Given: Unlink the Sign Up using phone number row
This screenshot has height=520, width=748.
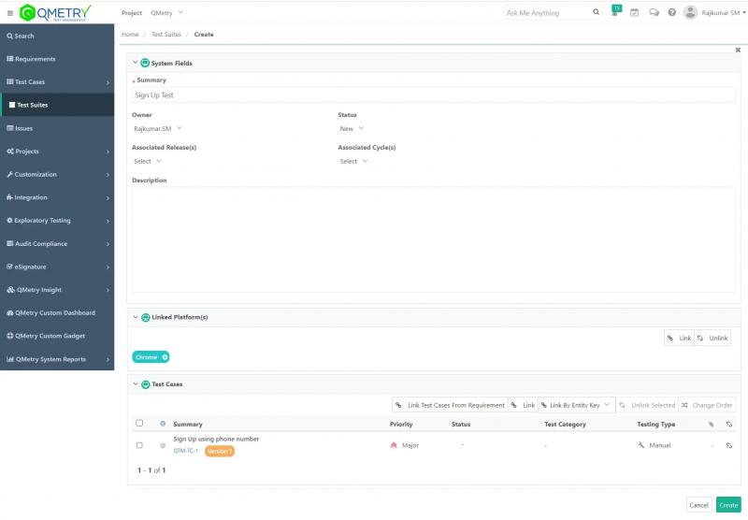Looking at the screenshot, I should (729, 445).
